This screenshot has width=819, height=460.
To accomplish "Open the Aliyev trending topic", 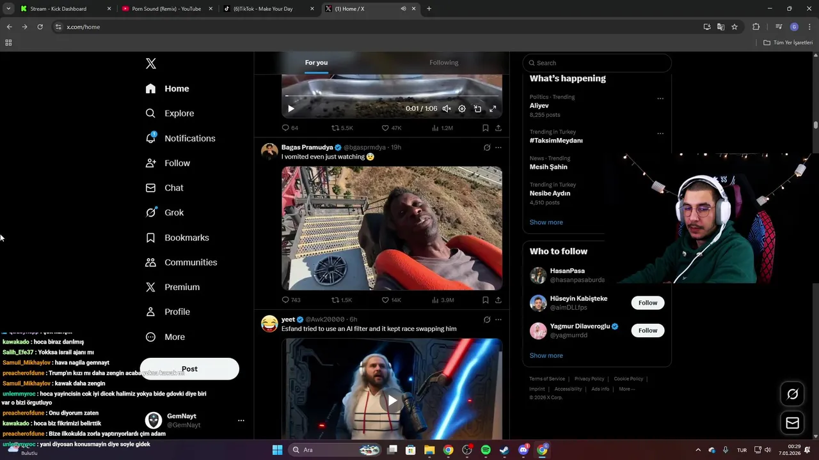I will [x=539, y=105].
